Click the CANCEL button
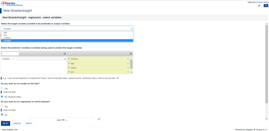 tap(17, 123)
